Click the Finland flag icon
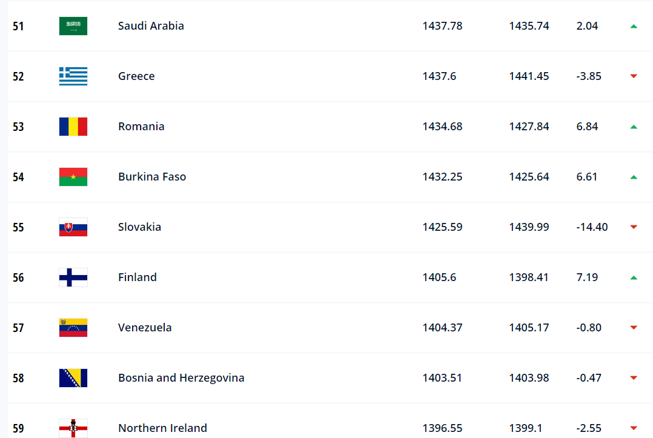The image size is (653, 438). tap(73, 277)
